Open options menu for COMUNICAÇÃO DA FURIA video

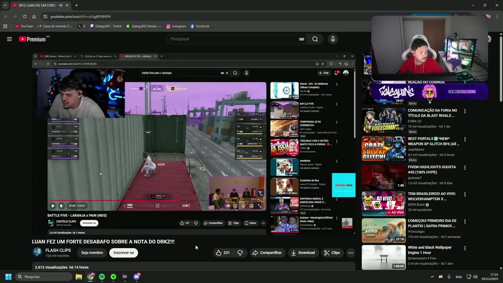pyautogui.click(x=465, y=111)
